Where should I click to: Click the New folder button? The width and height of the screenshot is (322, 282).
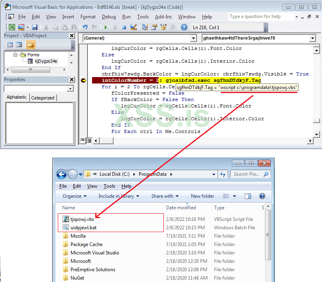(x=202, y=196)
